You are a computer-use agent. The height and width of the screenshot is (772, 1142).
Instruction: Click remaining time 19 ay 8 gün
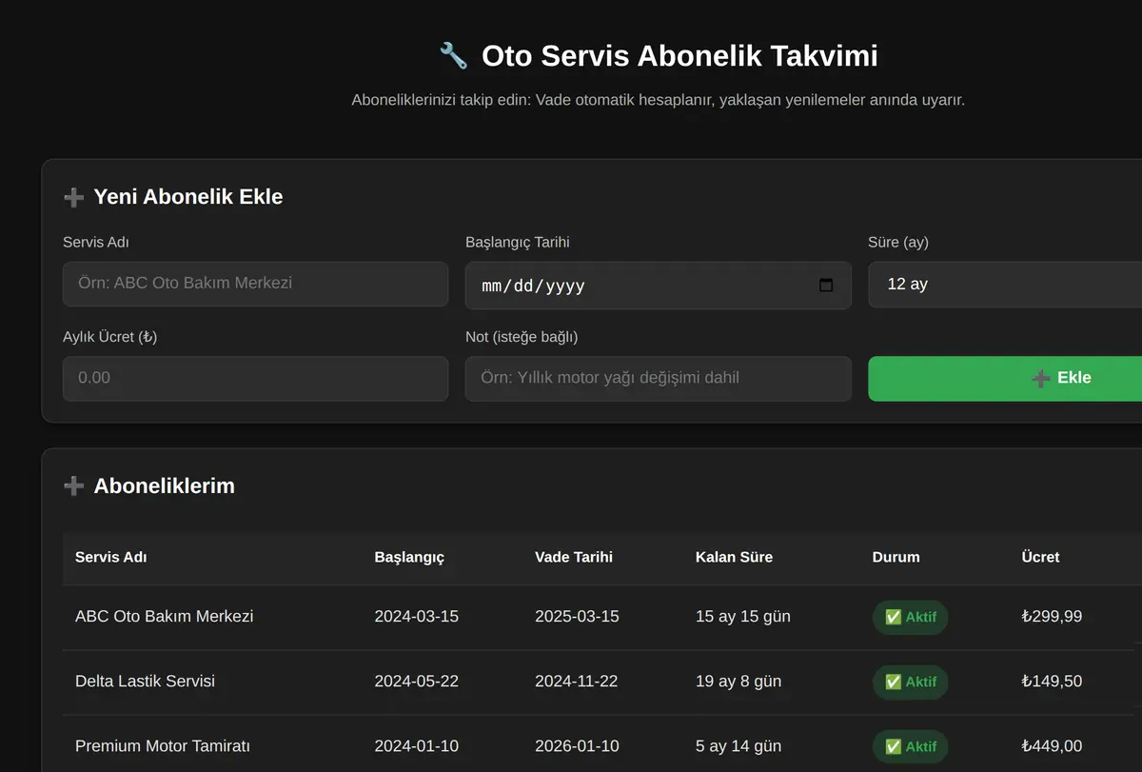pyautogui.click(x=738, y=681)
